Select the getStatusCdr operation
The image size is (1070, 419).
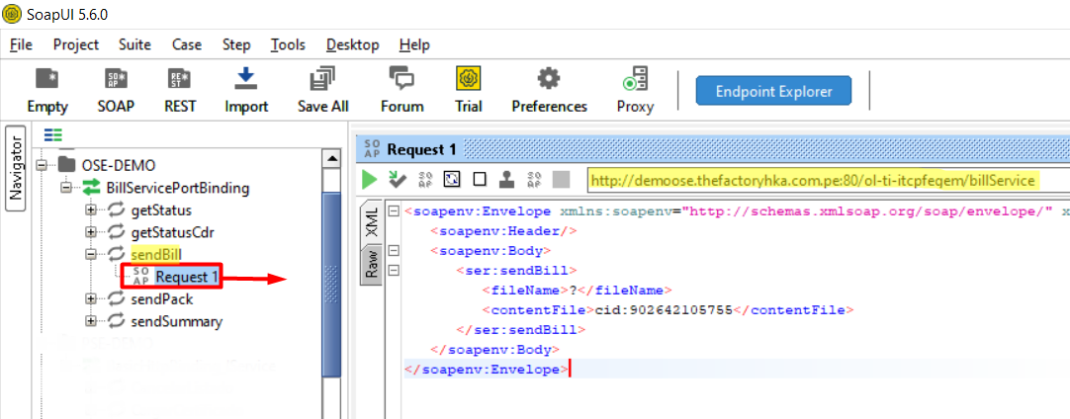(x=173, y=232)
